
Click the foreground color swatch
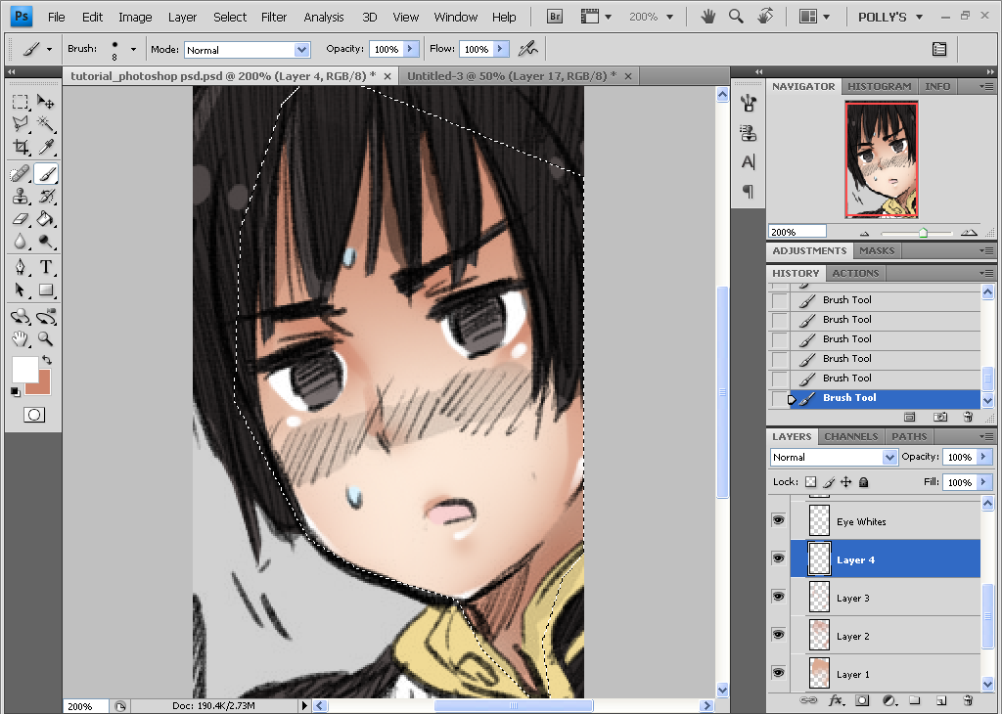click(x=23, y=368)
